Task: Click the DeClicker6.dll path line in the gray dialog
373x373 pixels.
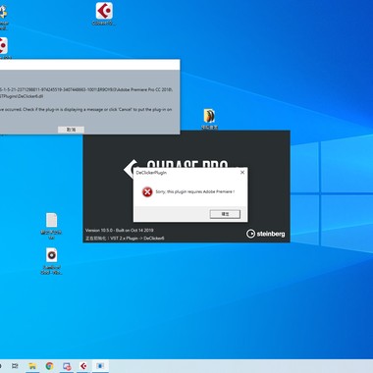Action: tap(22, 96)
